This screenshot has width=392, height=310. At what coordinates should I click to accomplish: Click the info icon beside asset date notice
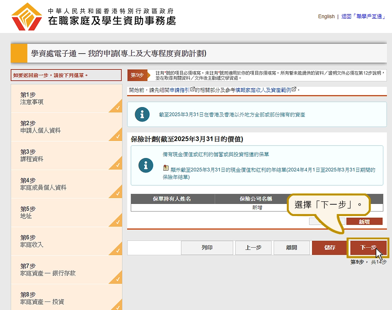(142, 115)
